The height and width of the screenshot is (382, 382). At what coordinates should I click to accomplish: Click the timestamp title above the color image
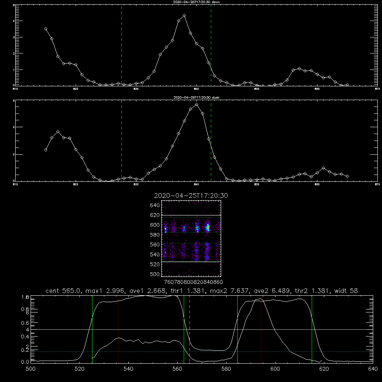(191, 196)
